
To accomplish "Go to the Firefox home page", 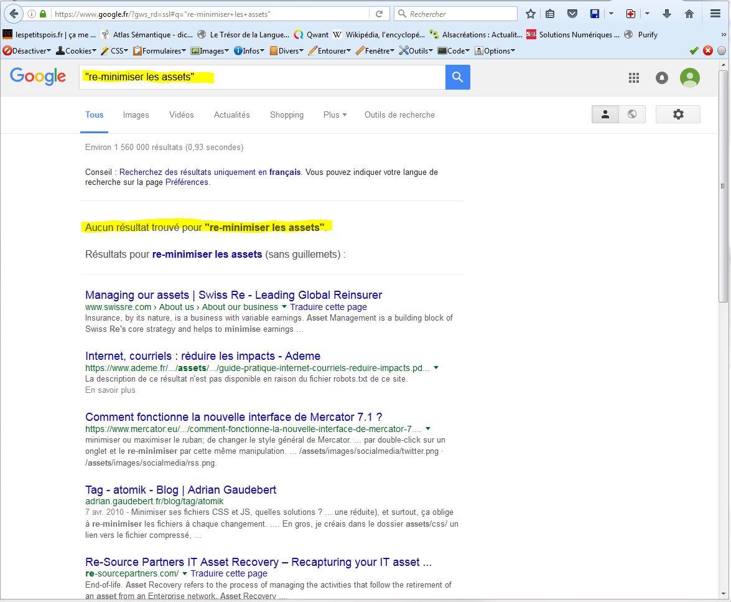I will [689, 14].
